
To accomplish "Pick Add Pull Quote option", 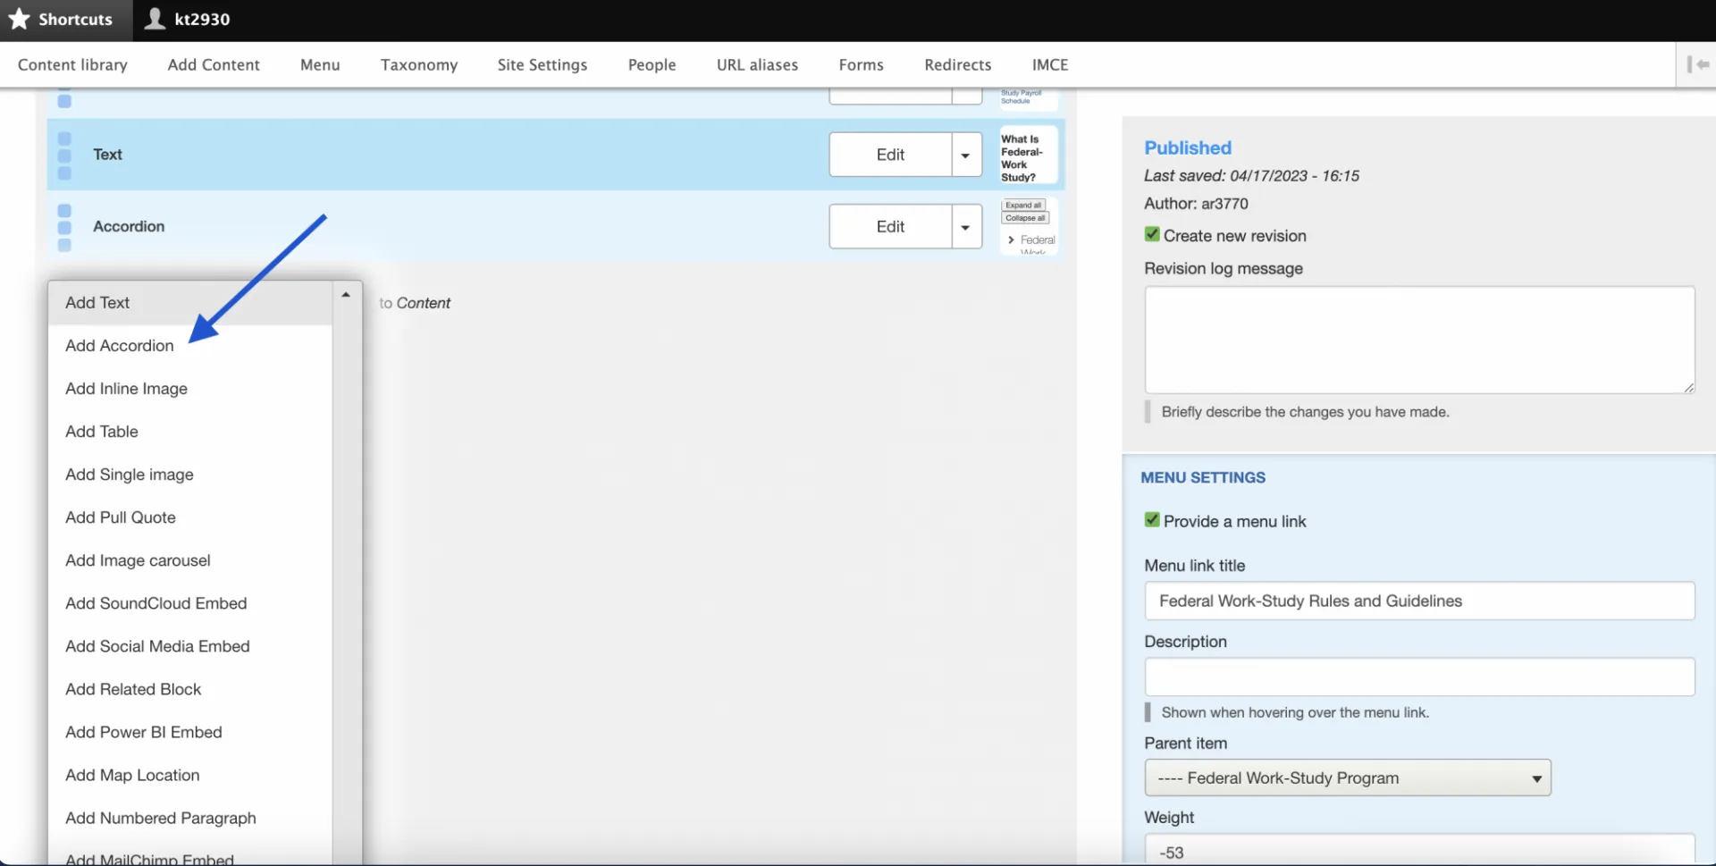I will 190,517.
